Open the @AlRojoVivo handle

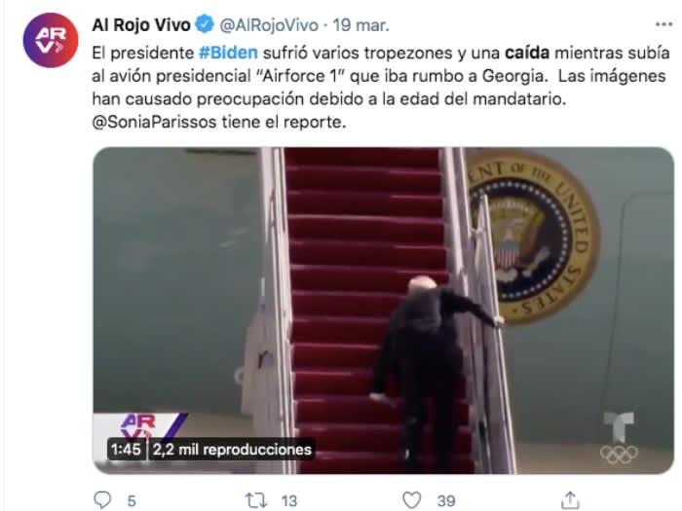(x=269, y=25)
